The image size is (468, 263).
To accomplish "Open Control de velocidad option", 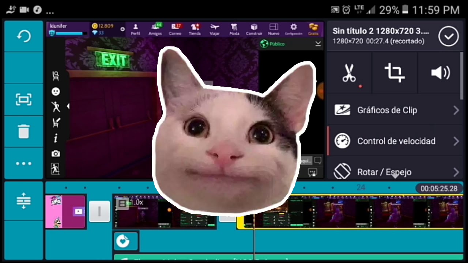I will 394,141.
